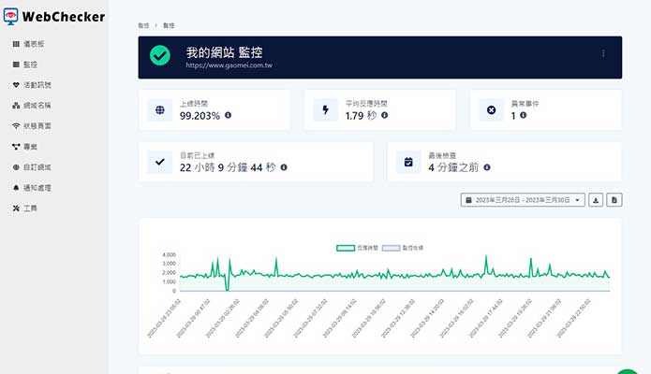Click the info icon next to 4 分鐘之前
651x374 pixels.
487,167
